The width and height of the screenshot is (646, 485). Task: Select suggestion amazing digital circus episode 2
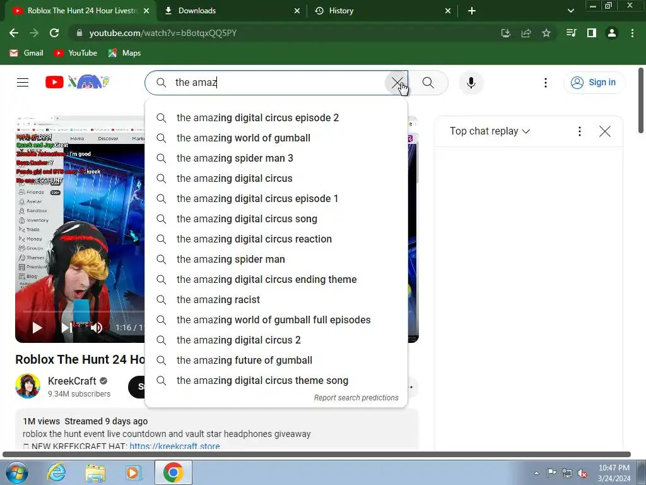276,118
